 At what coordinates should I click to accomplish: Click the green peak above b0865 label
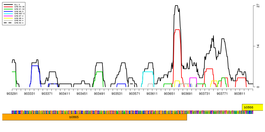point(99,72)
